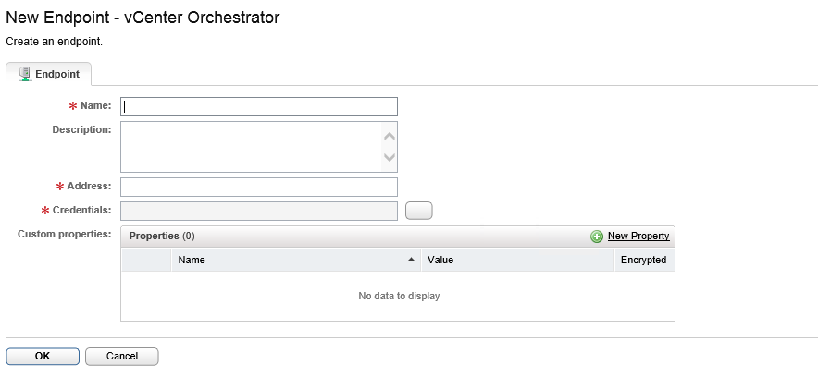Click the Credentials field

[259, 211]
